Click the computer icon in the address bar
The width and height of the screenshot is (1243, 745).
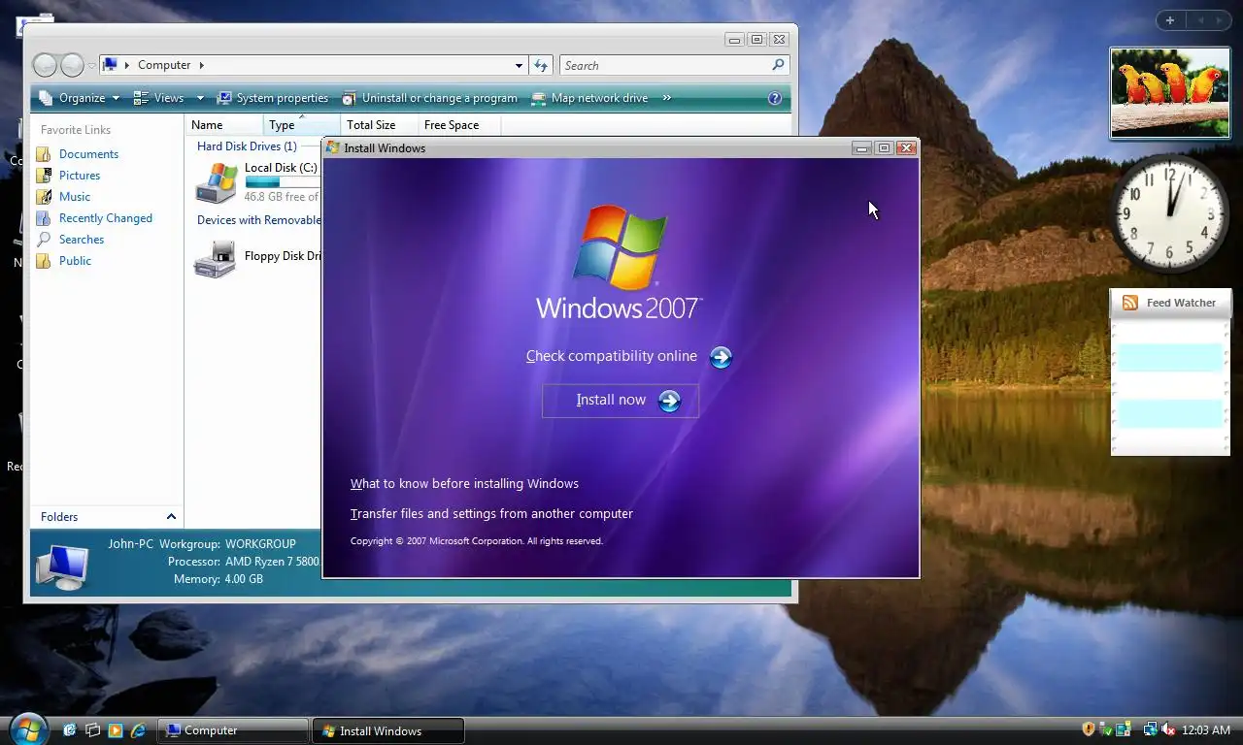pos(110,65)
